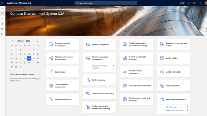The height and width of the screenshot is (116, 207).
Task: Open Cost analysis workspace tile
Action: [63, 72]
